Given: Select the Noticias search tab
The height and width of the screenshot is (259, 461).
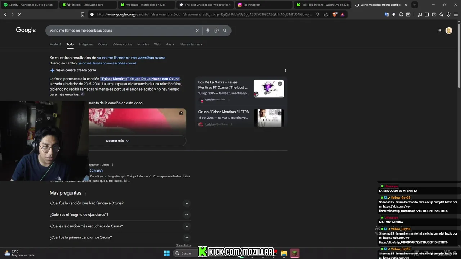Looking at the screenshot, I should pyautogui.click(x=143, y=44).
